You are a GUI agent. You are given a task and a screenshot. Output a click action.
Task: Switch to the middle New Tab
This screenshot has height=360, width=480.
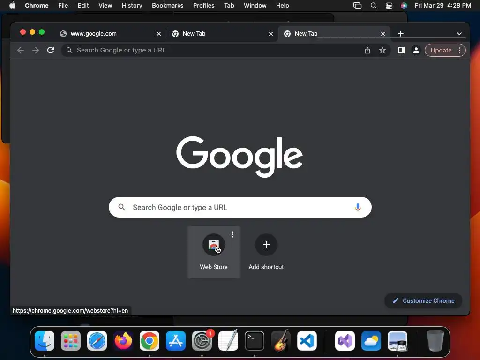pyautogui.click(x=222, y=34)
